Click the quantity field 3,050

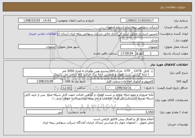(x=135, y=112)
